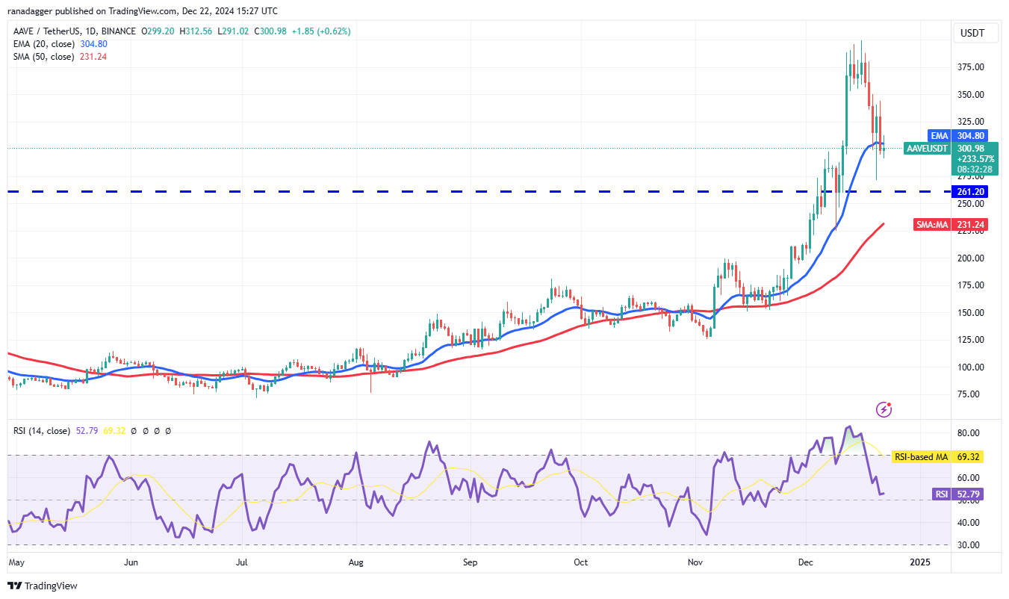This screenshot has width=1009, height=599.
Task: Click the 2025 label on the time axis
Action: click(x=921, y=562)
